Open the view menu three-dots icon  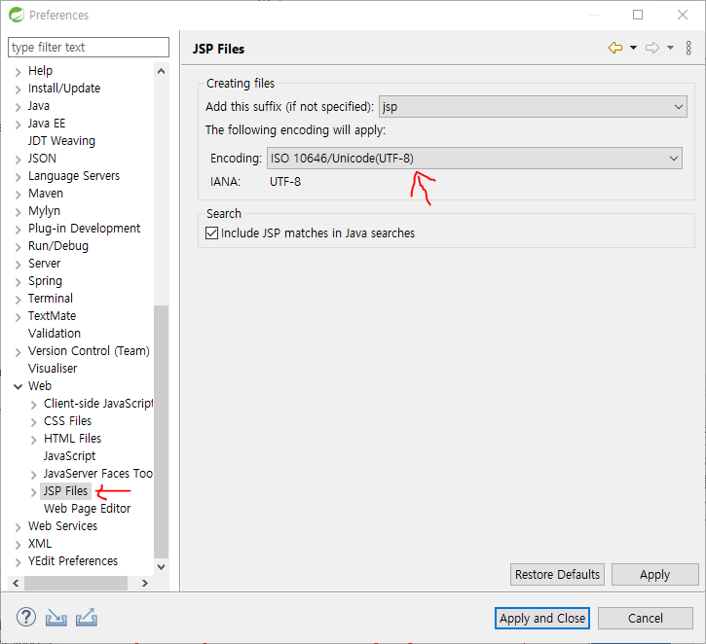tap(688, 48)
